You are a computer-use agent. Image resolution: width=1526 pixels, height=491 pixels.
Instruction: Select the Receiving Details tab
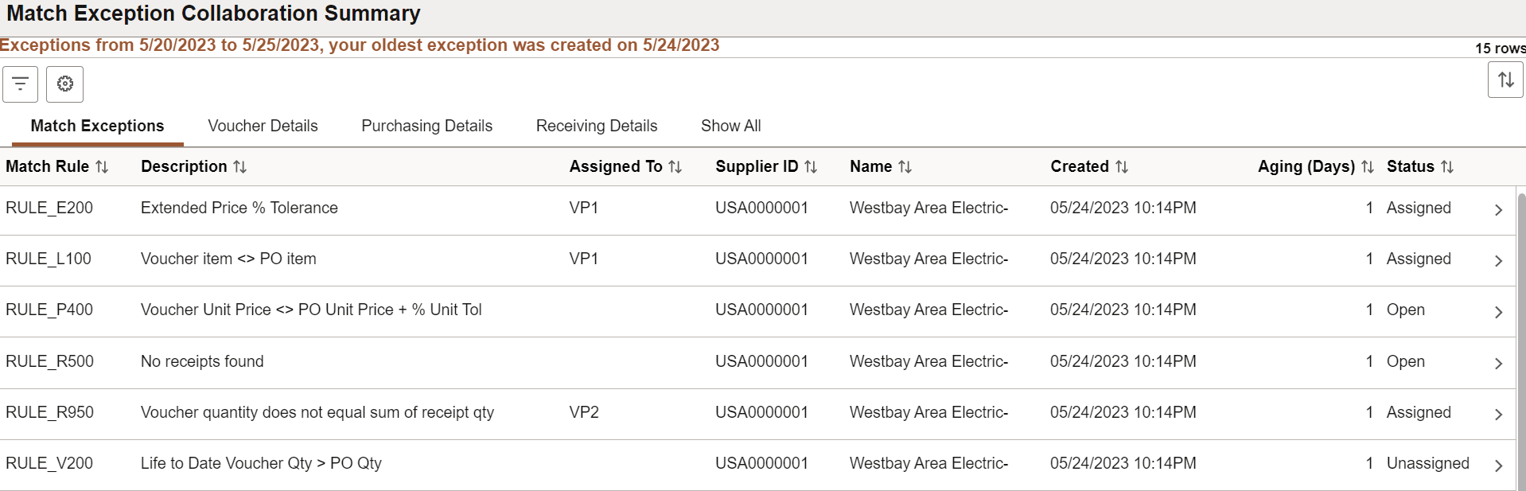click(597, 126)
